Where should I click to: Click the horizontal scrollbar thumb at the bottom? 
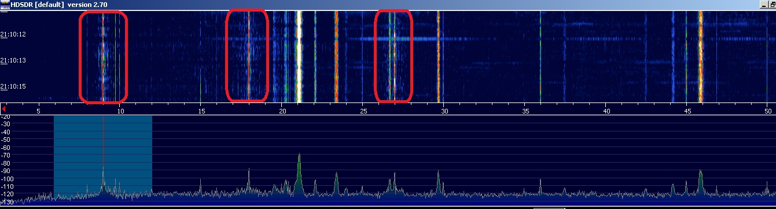point(549,207)
